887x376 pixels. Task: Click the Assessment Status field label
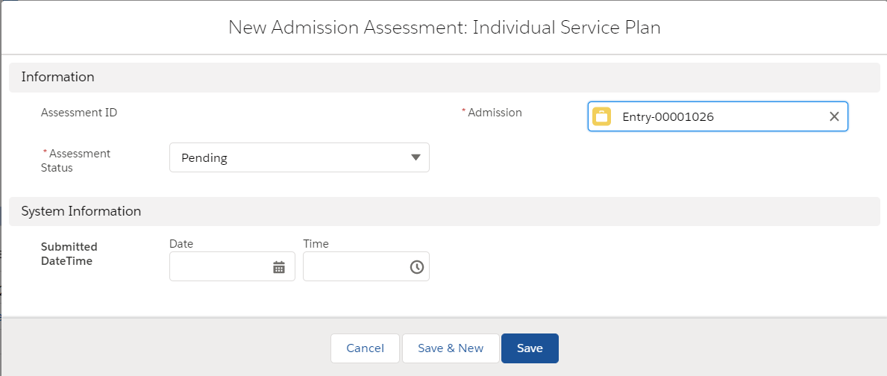[76, 160]
